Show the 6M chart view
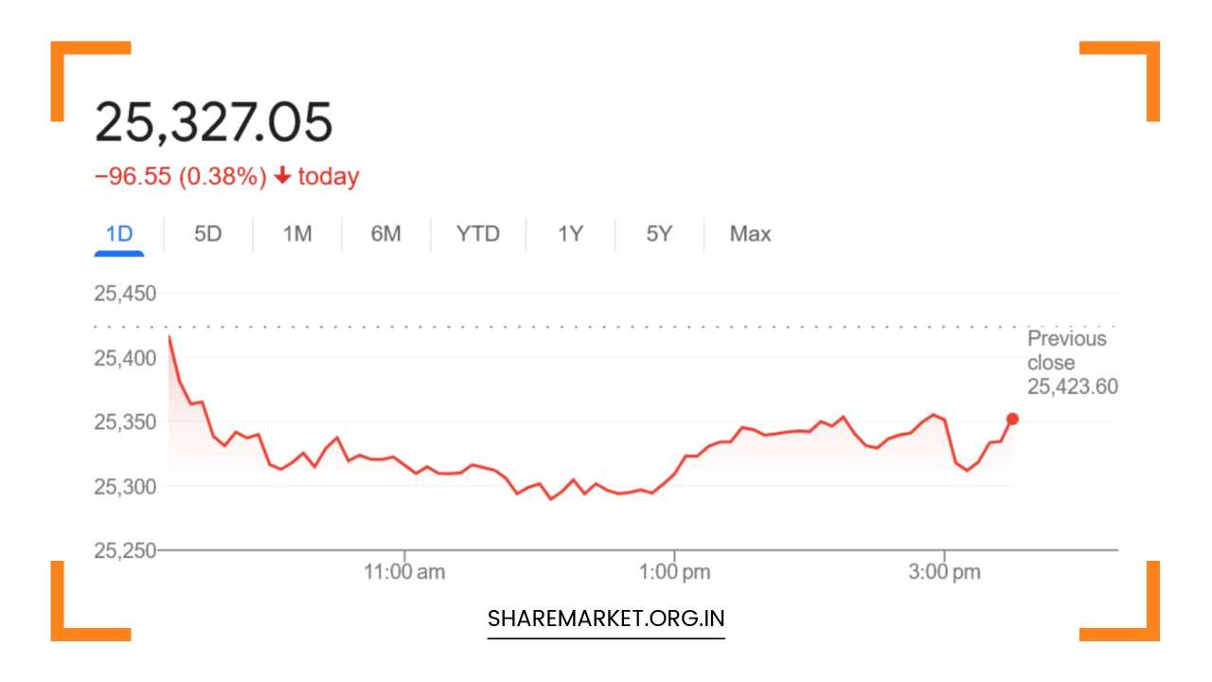1212x682 pixels. (x=385, y=234)
